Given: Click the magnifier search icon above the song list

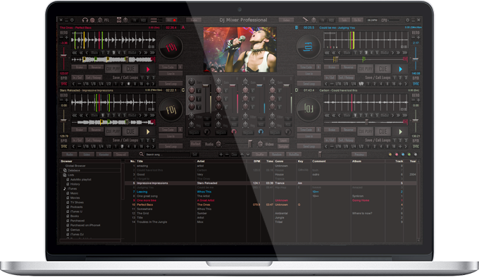Looking at the screenshot, I should point(142,154).
